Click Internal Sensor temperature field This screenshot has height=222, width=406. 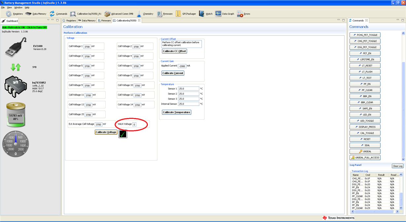(x=188, y=104)
